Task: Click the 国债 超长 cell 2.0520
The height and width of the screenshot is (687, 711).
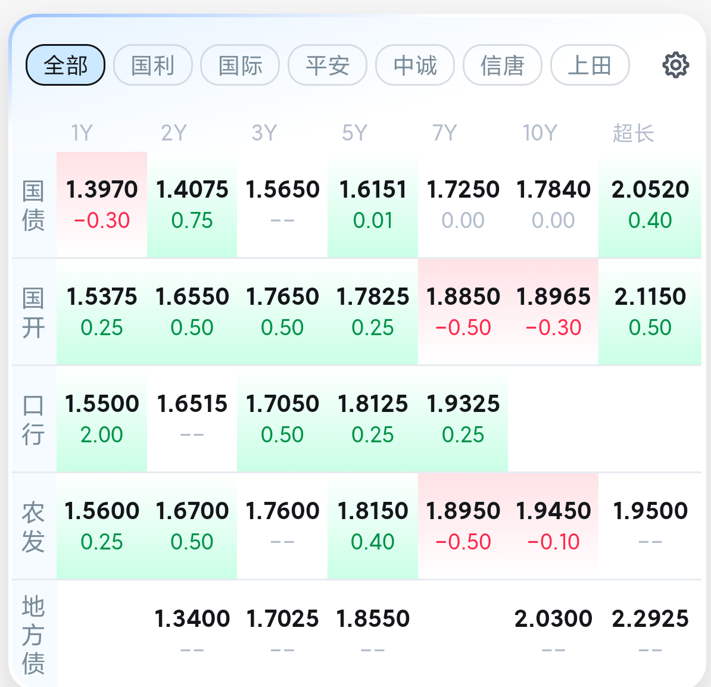Action: tap(650, 204)
